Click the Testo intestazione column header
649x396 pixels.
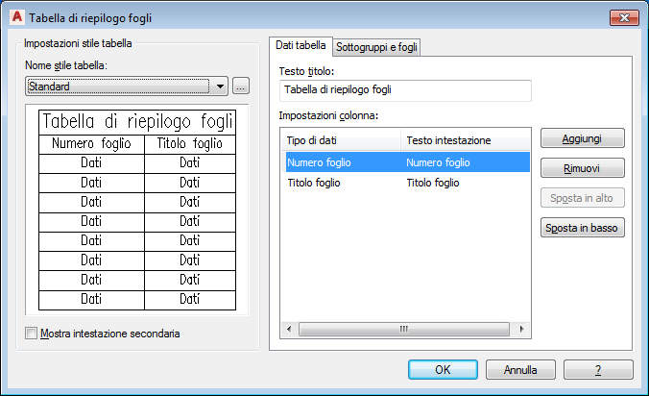click(x=465, y=140)
